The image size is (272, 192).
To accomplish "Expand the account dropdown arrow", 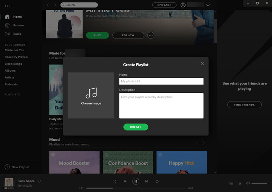I will [208, 5].
